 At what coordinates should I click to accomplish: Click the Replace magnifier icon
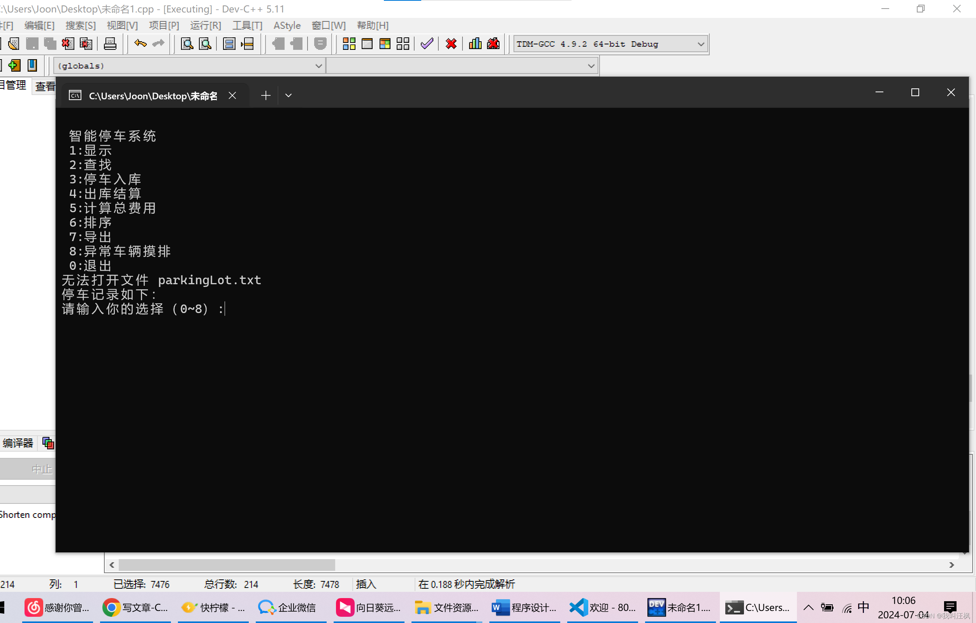pyautogui.click(x=205, y=43)
